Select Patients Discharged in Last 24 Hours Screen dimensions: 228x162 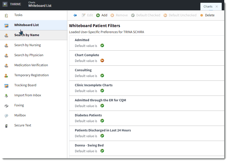(x=147, y=133)
